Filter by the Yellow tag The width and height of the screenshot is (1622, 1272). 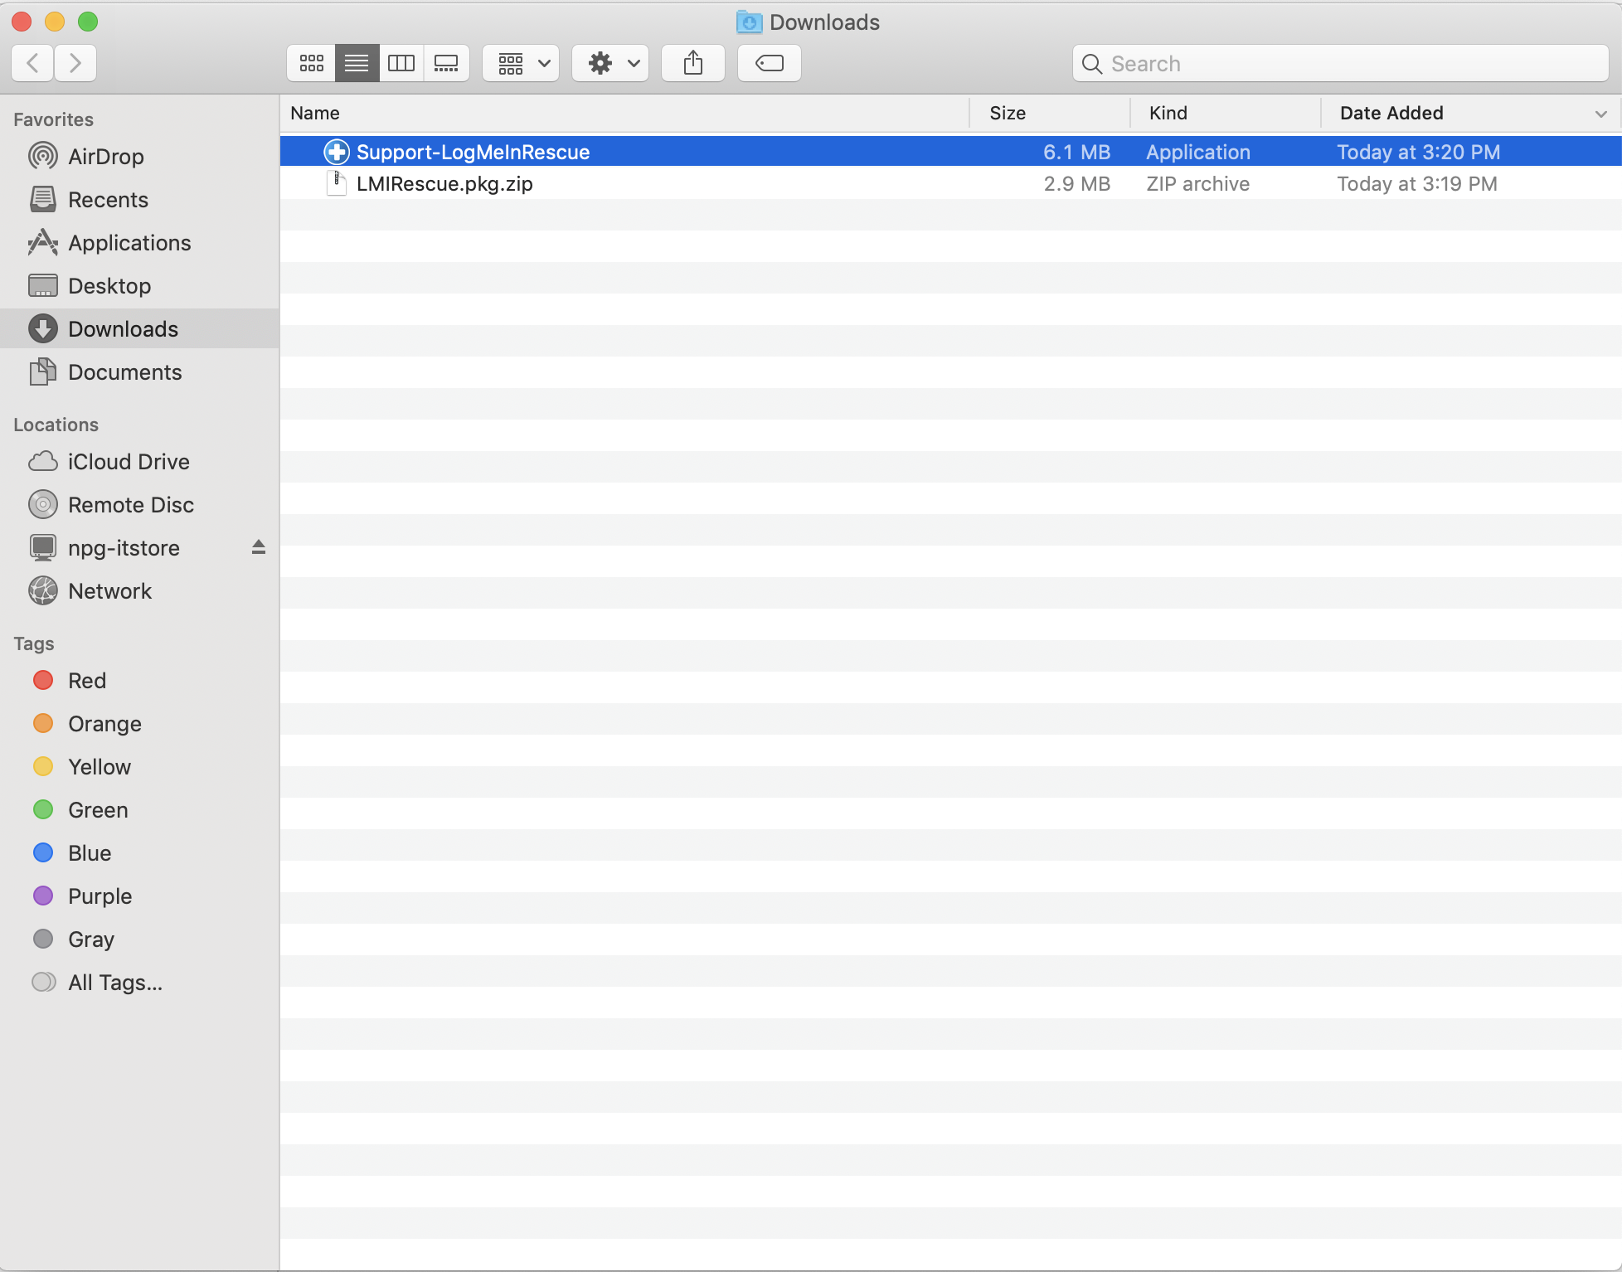coord(139,766)
